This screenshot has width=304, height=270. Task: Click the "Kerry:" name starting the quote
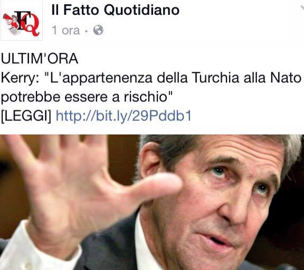[x=20, y=78]
